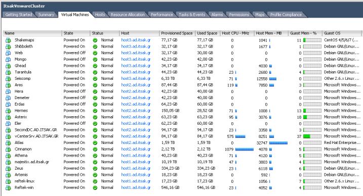The image size is (363, 196).
Task: Open the Tasks & Events tab
Action: tap(192, 15)
